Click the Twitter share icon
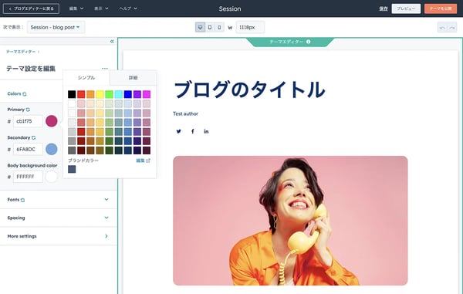 click(179, 131)
